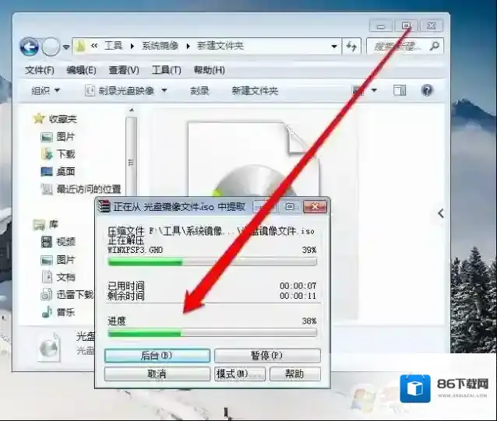This screenshot has width=497, height=421.
Task: Click the 后台(B) button
Action: (x=157, y=356)
